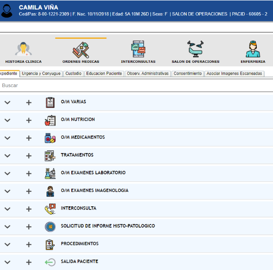Click the O/M Medicamentos pills icon
273x270 pixels.
point(50,138)
